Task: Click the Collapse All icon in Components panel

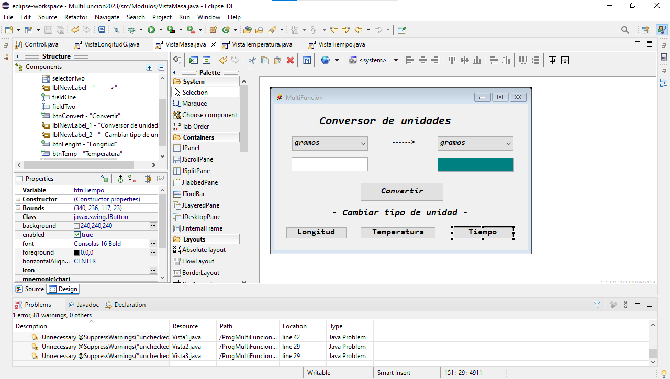Action: point(161,67)
